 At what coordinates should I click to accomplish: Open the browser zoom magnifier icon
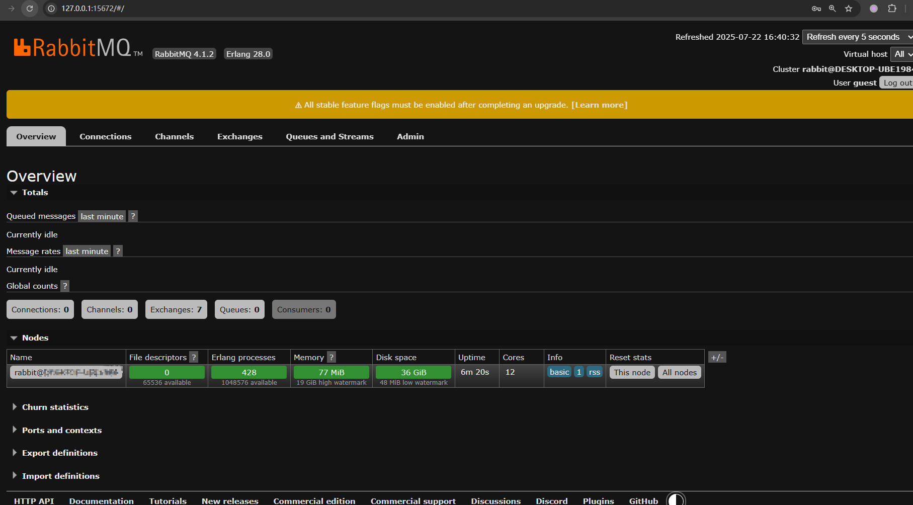click(x=833, y=9)
